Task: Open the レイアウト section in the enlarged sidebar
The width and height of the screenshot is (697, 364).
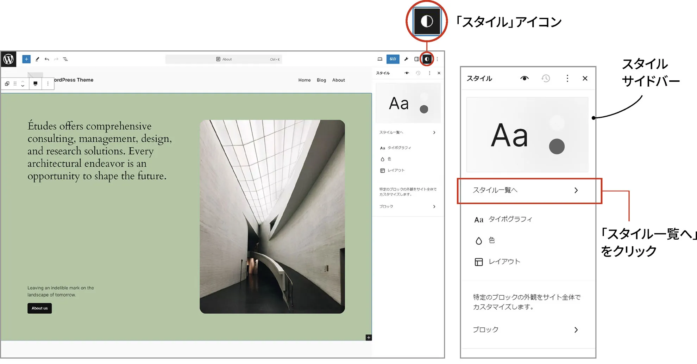Action: [x=504, y=262]
